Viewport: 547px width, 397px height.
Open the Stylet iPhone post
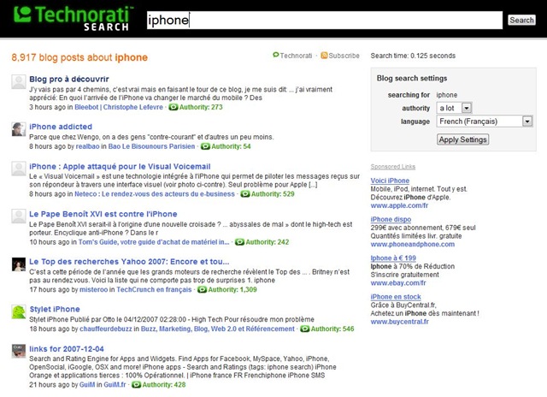click(55, 309)
